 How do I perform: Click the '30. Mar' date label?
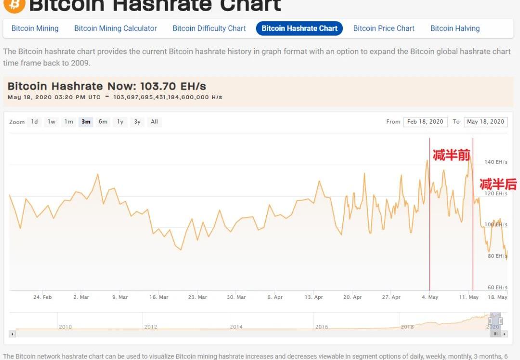point(236,298)
